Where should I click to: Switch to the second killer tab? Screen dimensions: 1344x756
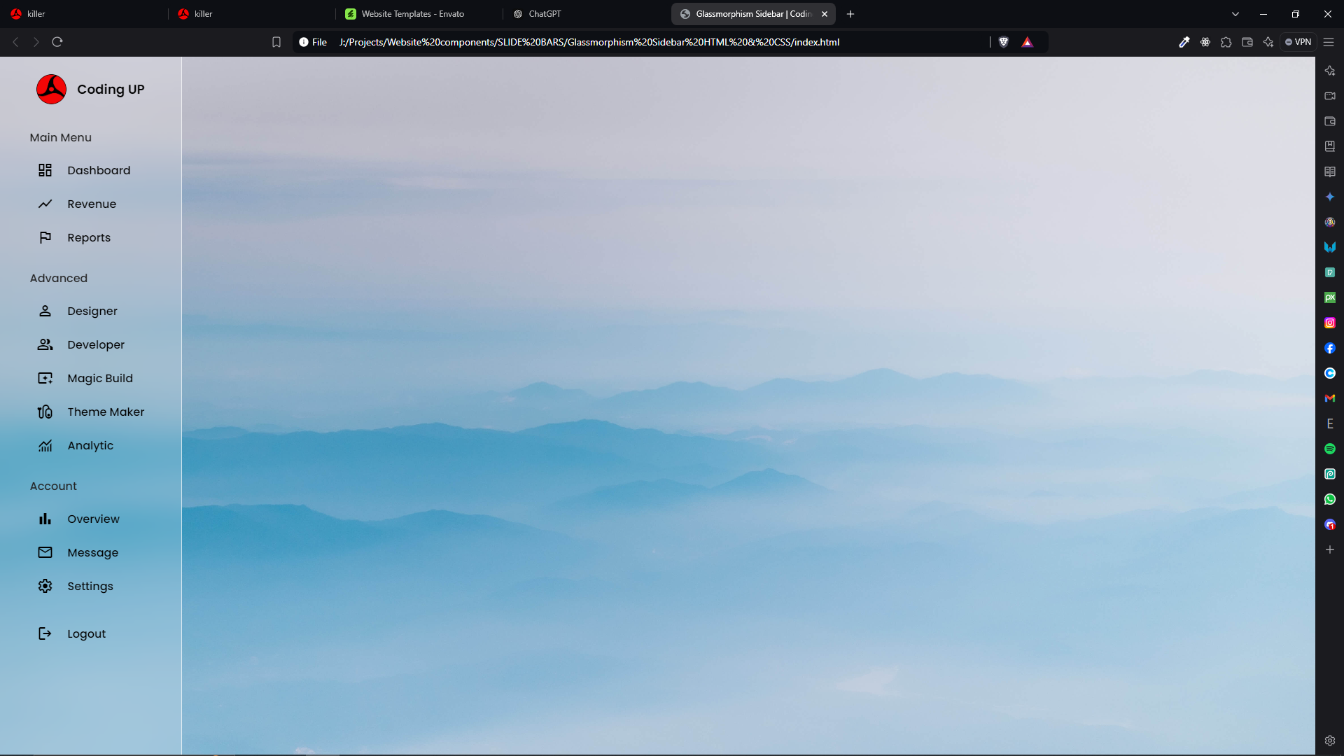[x=251, y=14]
